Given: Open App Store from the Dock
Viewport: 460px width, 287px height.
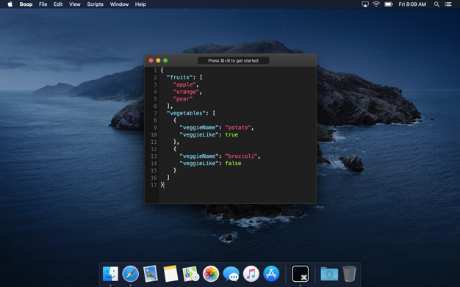Looking at the screenshot, I should click(271, 274).
